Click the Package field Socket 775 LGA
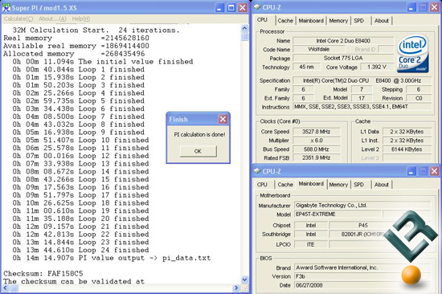This screenshot has height=294, width=442. [343, 58]
